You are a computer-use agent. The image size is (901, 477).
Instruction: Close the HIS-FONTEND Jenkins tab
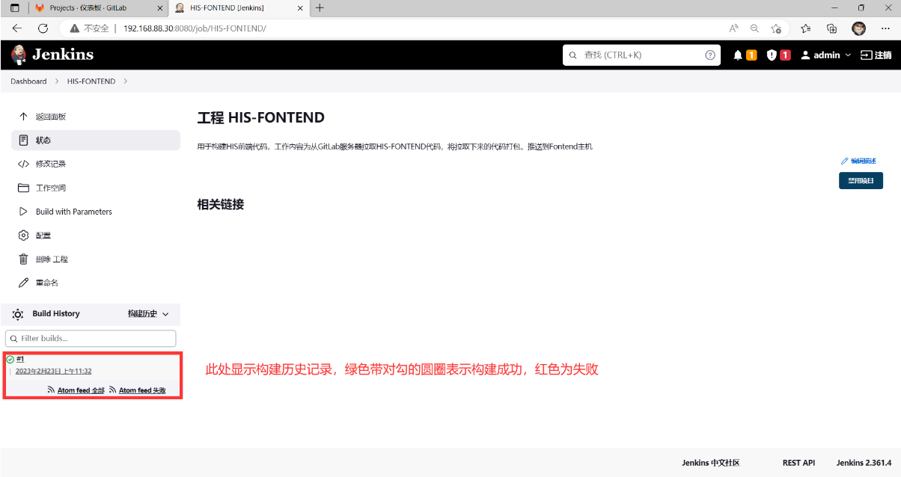[x=299, y=7]
